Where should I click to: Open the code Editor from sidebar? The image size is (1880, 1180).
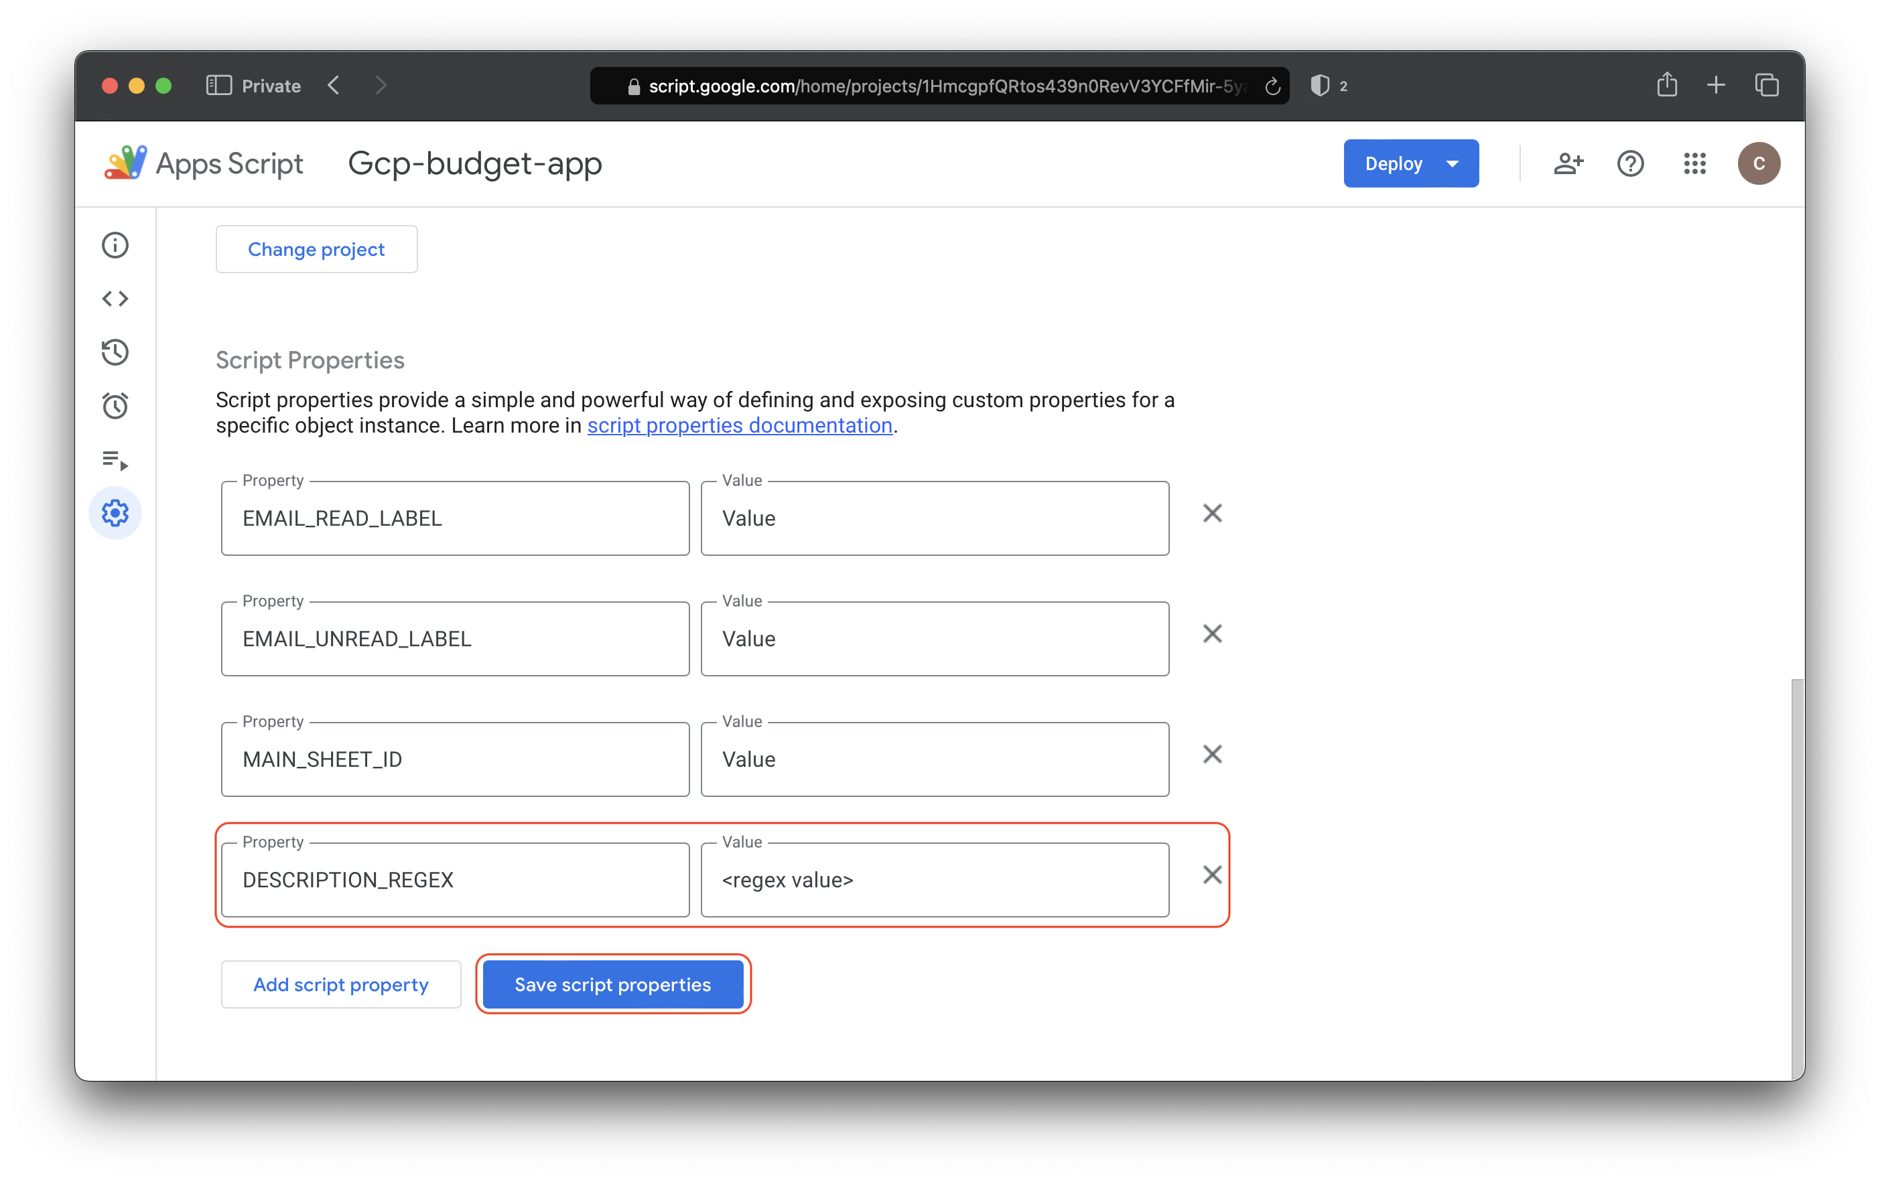tap(115, 299)
